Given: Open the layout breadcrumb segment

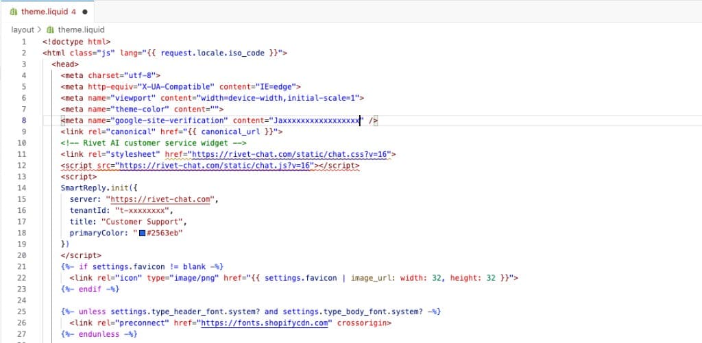Looking at the screenshot, I should tap(23, 30).
